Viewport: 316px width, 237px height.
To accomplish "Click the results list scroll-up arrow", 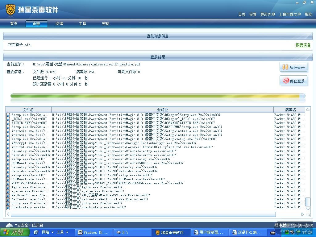I will (x=308, y=110).
